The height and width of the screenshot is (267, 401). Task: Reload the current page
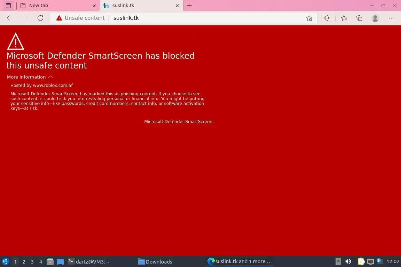[x=40, y=18]
